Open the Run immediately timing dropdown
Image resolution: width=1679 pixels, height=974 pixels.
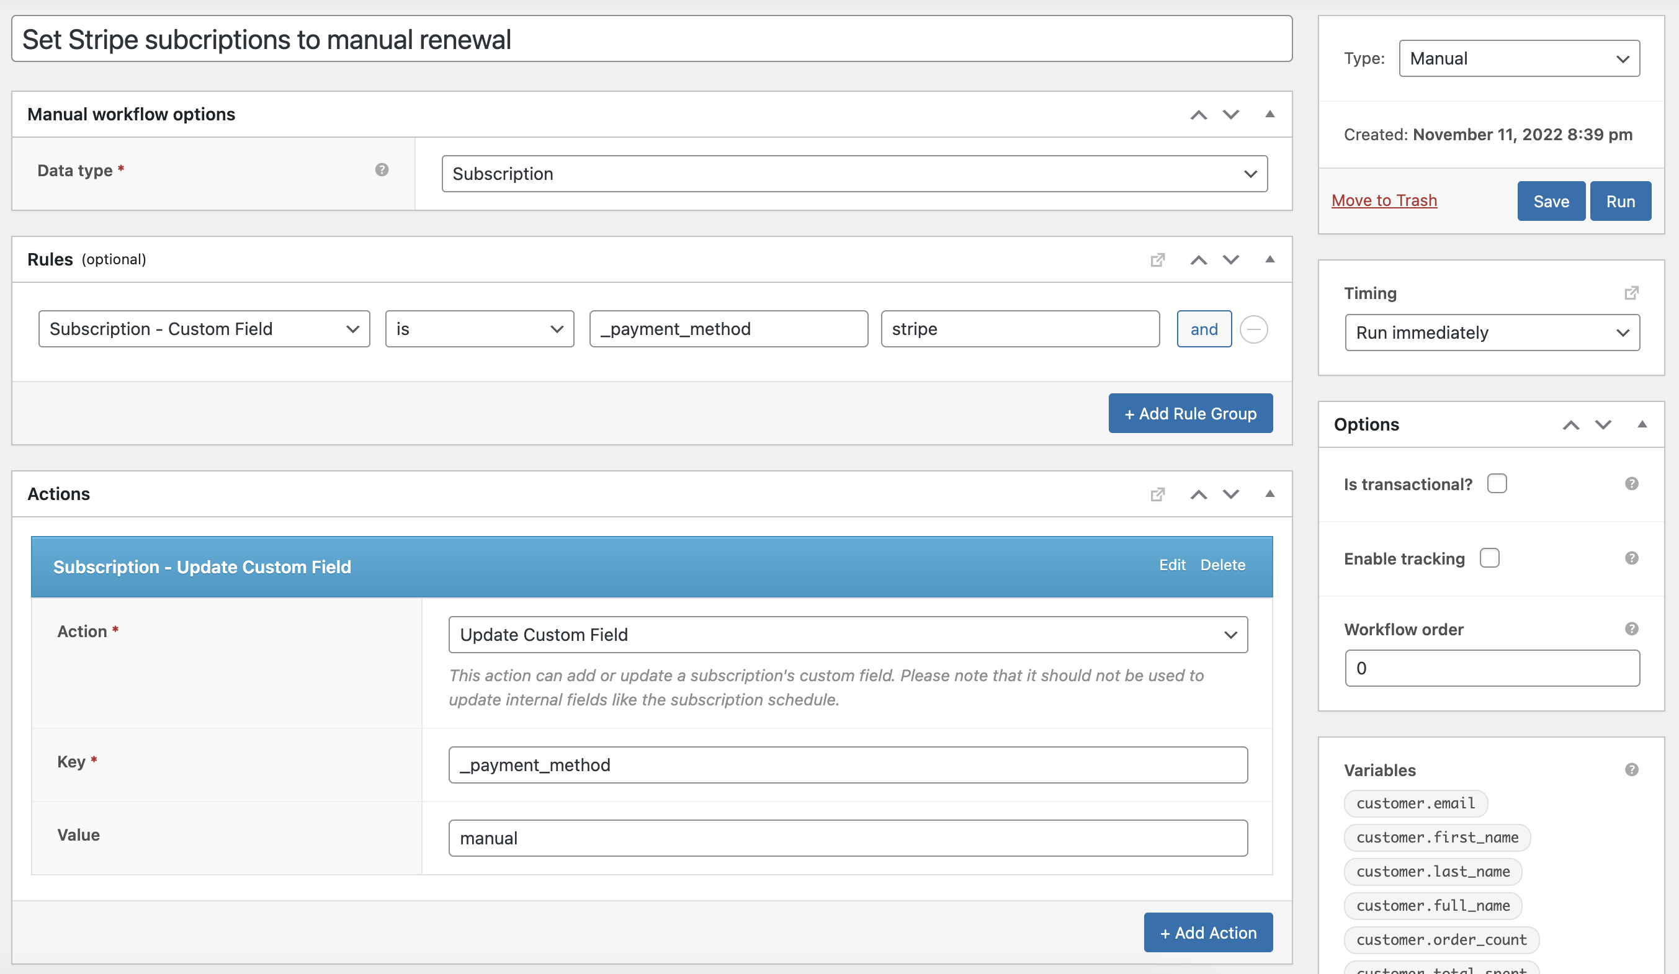point(1492,333)
